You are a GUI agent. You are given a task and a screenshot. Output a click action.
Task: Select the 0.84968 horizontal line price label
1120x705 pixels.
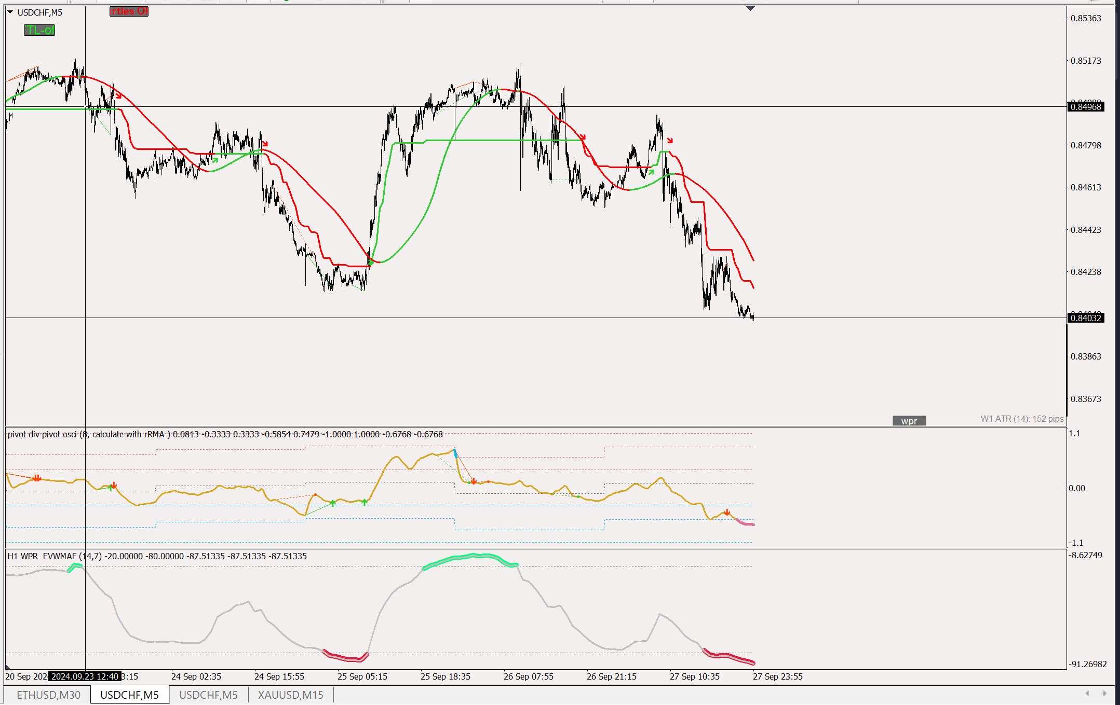[1085, 107]
